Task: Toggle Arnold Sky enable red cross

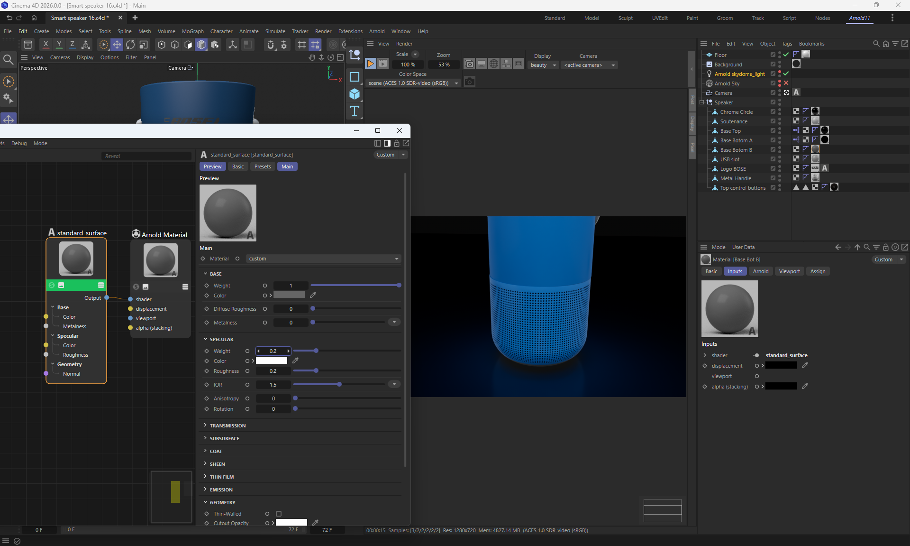Action: 786,83
